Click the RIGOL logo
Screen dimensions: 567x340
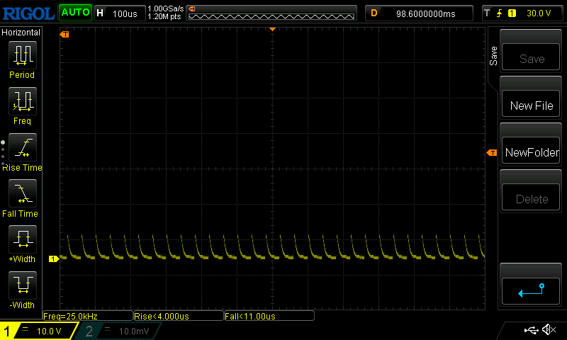pyautogui.click(x=28, y=13)
